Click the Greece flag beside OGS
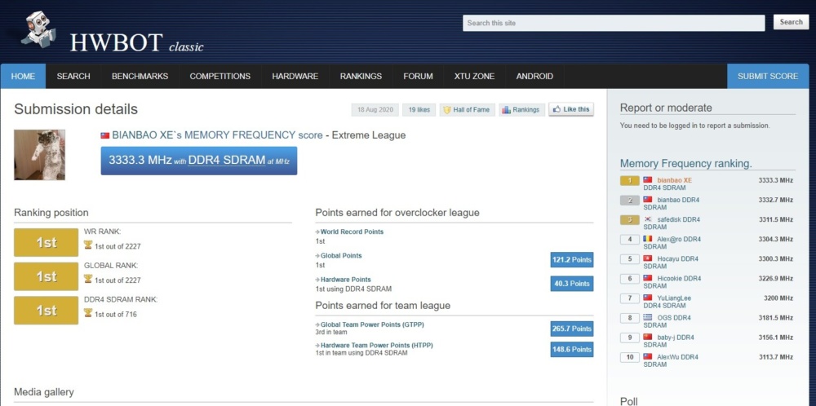The width and height of the screenshot is (816, 406). point(648,317)
